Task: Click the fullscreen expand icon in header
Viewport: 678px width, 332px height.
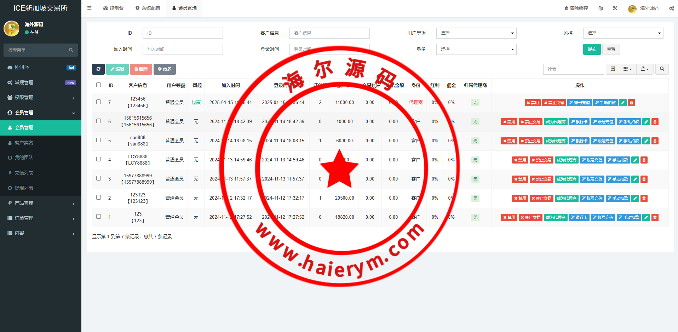Action: (615, 8)
